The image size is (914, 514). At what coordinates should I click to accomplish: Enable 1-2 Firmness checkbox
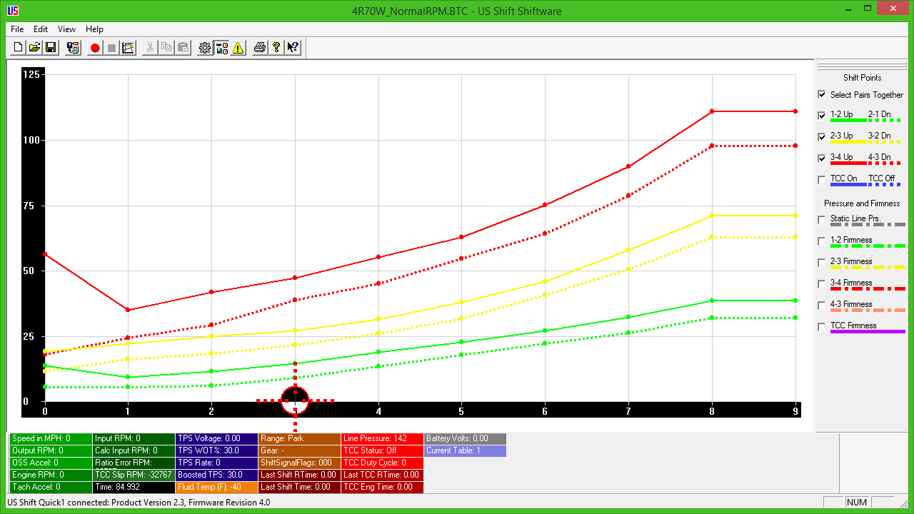822,241
